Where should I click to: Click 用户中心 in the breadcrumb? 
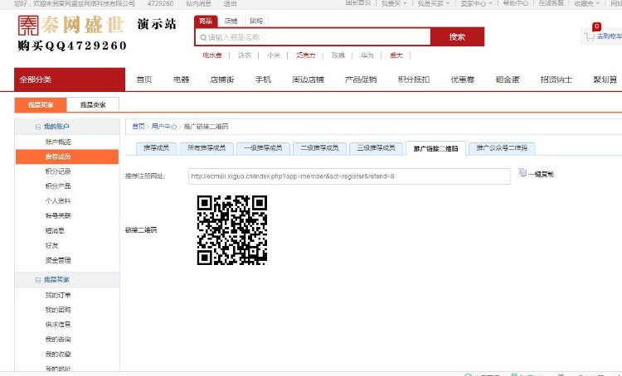point(164,127)
